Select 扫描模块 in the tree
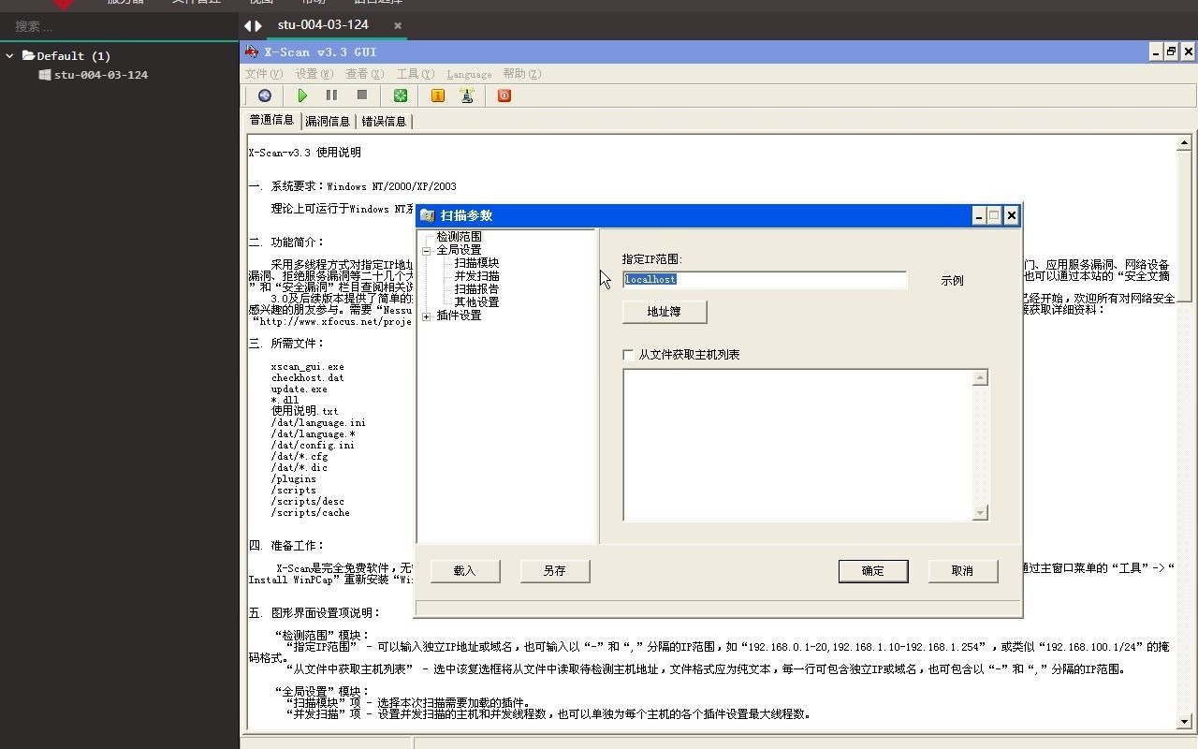Image resolution: width=1198 pixels, height=749 pixels. (x=476, y=263)
